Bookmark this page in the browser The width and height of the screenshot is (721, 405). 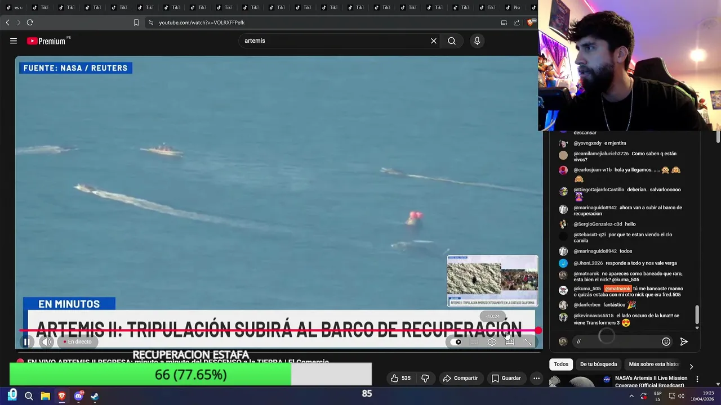pyautogui.click(x=136, y=22)
